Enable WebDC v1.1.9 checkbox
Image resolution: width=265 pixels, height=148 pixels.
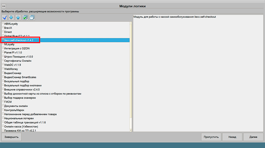pos(3,64)
